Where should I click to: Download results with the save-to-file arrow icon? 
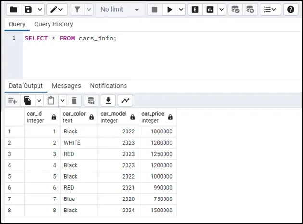tap(109, 100)
